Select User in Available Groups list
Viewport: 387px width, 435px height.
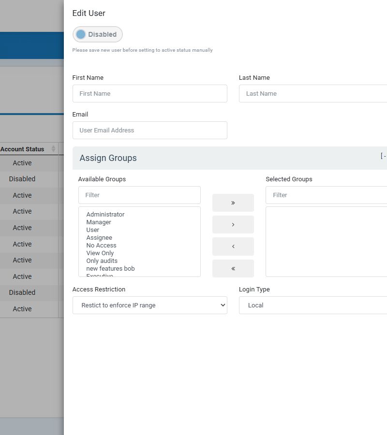92,230
